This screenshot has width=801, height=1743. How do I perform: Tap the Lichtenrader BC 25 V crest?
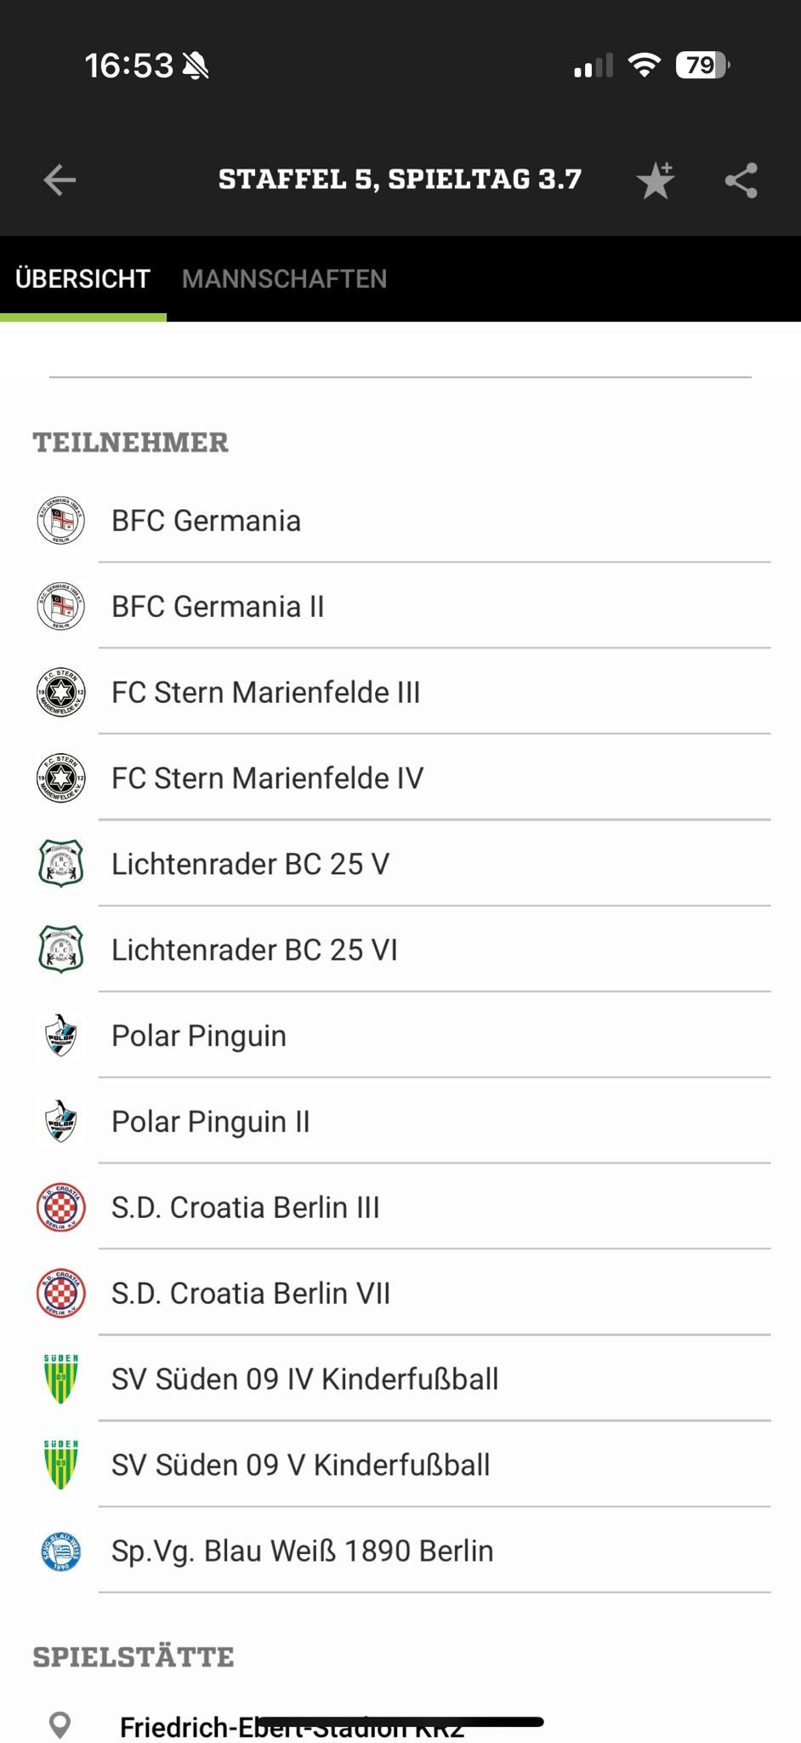61,864
